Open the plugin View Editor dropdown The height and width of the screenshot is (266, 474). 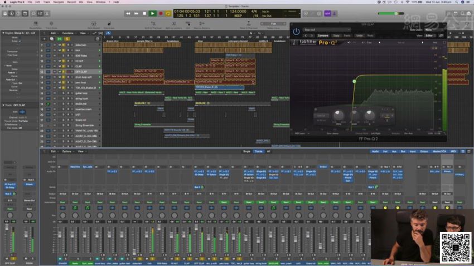429,36
